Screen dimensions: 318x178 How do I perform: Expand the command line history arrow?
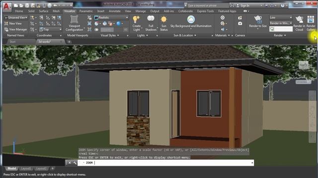[252, 163]
